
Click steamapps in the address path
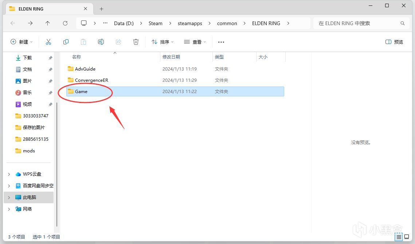[x=190, y=23]
